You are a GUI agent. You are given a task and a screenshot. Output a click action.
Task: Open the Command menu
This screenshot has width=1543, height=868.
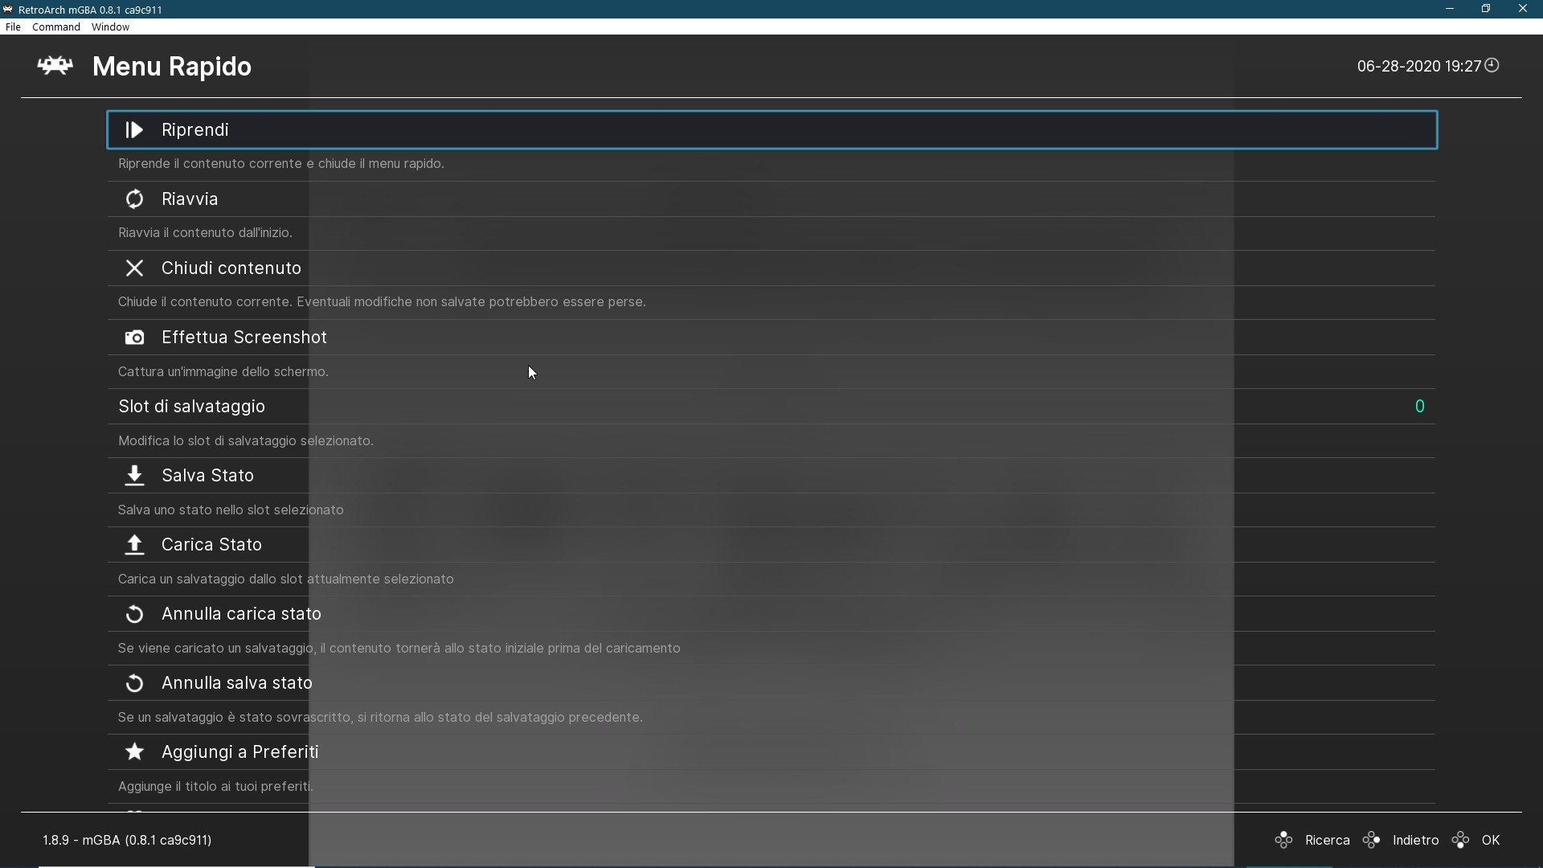pyautogui.click(x=56, y=27)
